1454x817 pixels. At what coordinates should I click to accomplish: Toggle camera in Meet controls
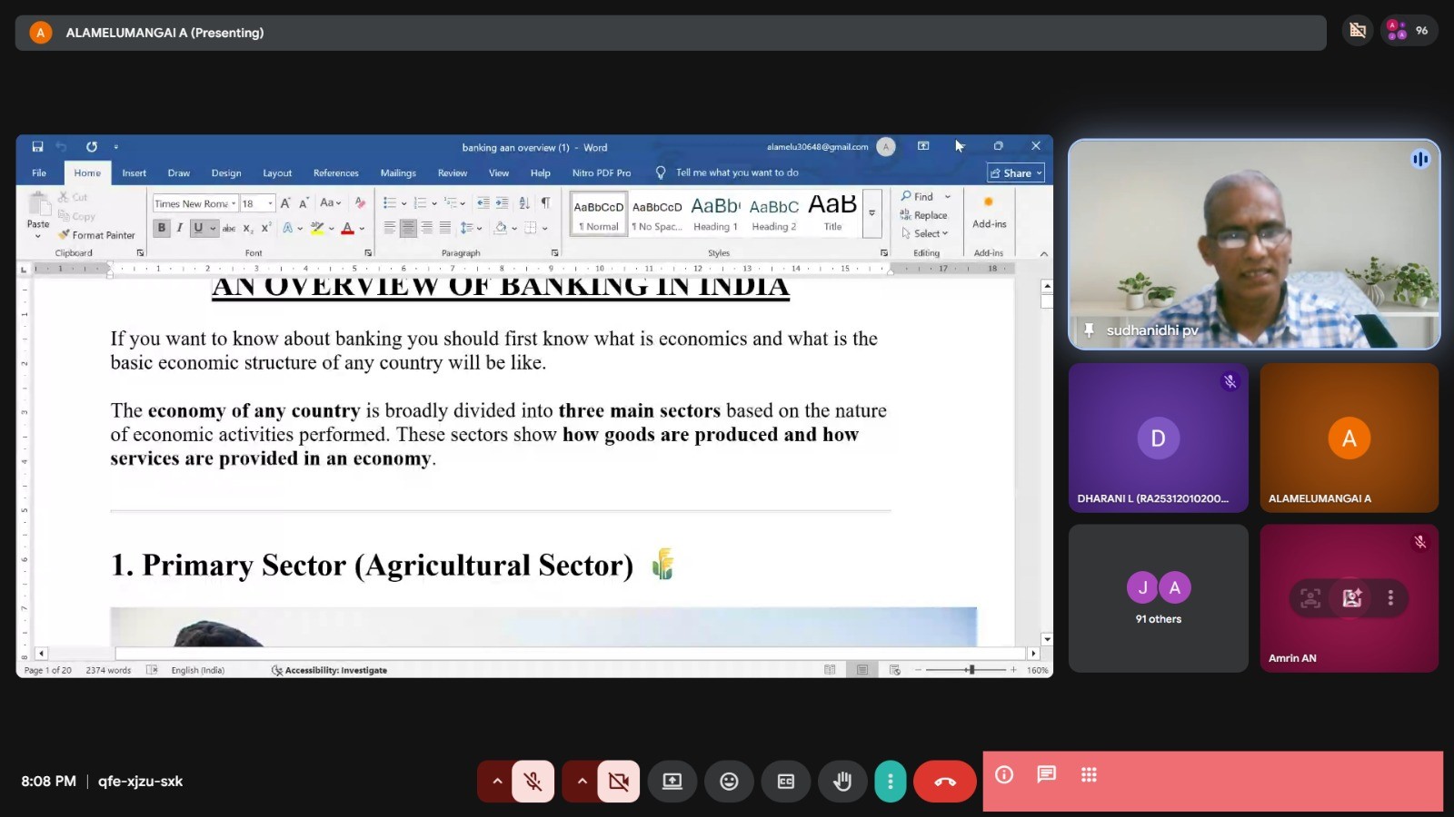[619, 781]
